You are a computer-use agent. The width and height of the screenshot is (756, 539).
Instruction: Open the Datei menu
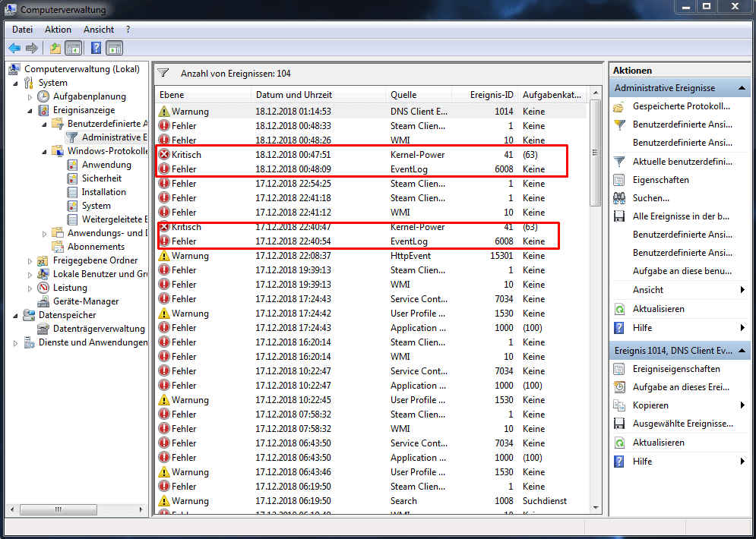coord(22,30)
